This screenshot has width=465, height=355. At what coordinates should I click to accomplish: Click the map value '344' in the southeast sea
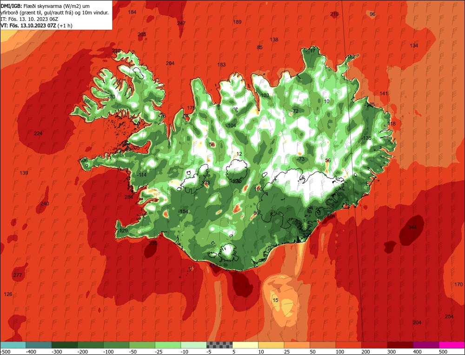(x=412, y=227)
